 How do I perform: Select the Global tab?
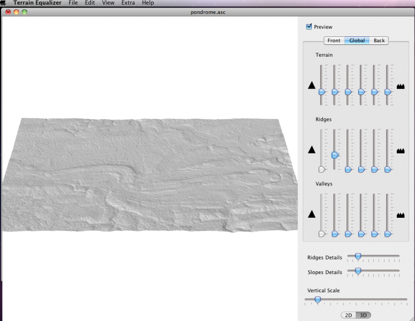(x=357, y=41)
